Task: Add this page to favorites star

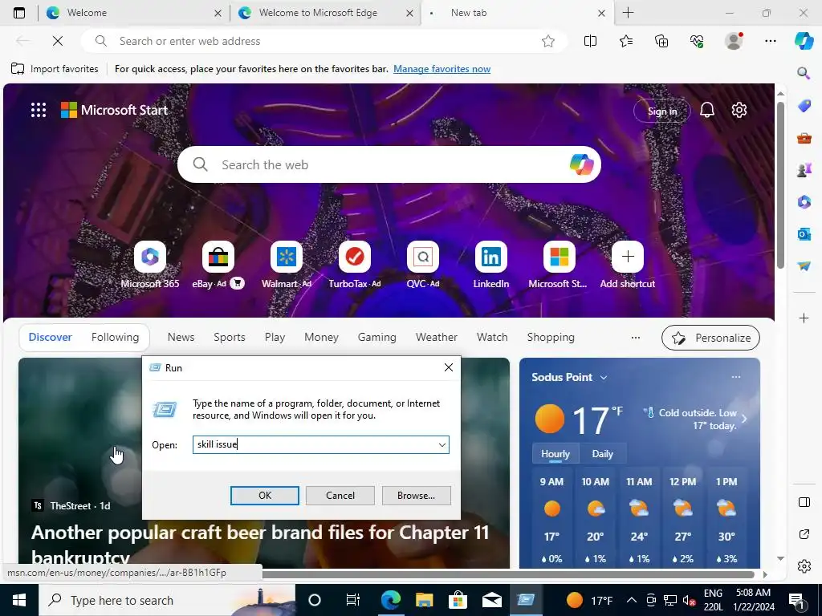Action: 547,41
